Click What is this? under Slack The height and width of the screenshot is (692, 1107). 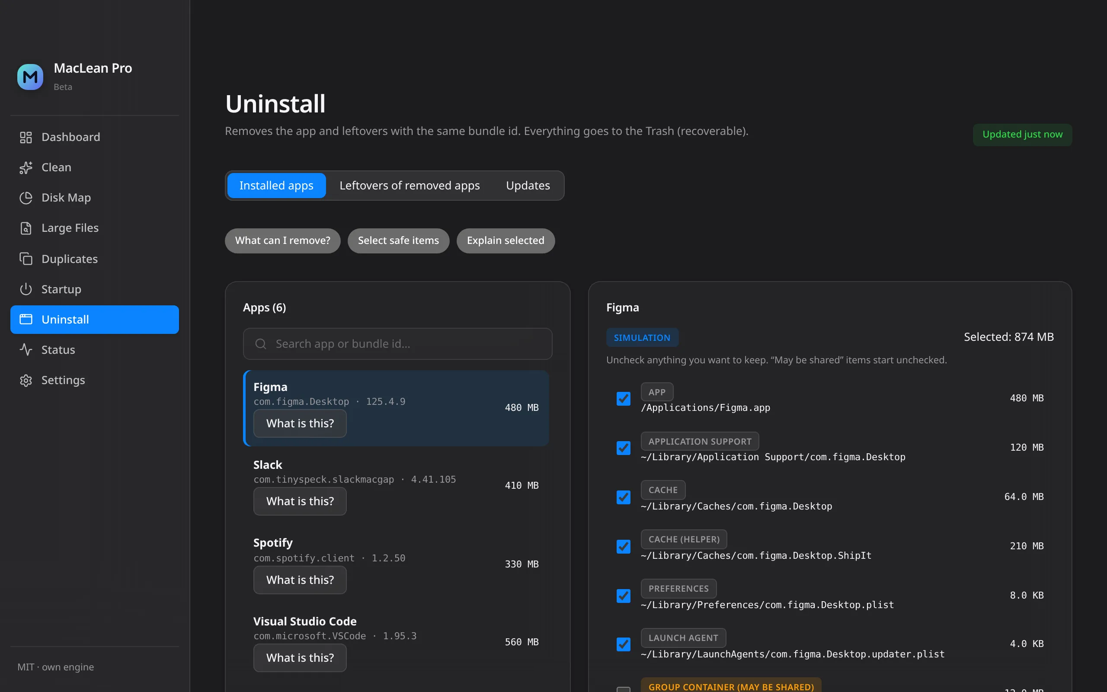pos(300,501)
